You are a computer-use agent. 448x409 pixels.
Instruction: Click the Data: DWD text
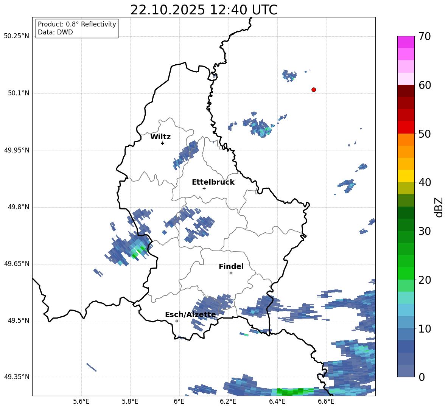(55, 32)
